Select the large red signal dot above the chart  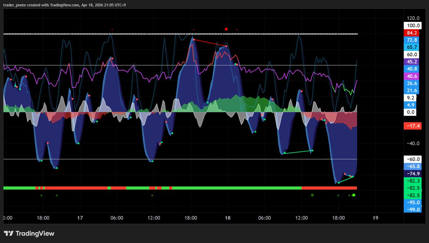[x=226, y=28]
